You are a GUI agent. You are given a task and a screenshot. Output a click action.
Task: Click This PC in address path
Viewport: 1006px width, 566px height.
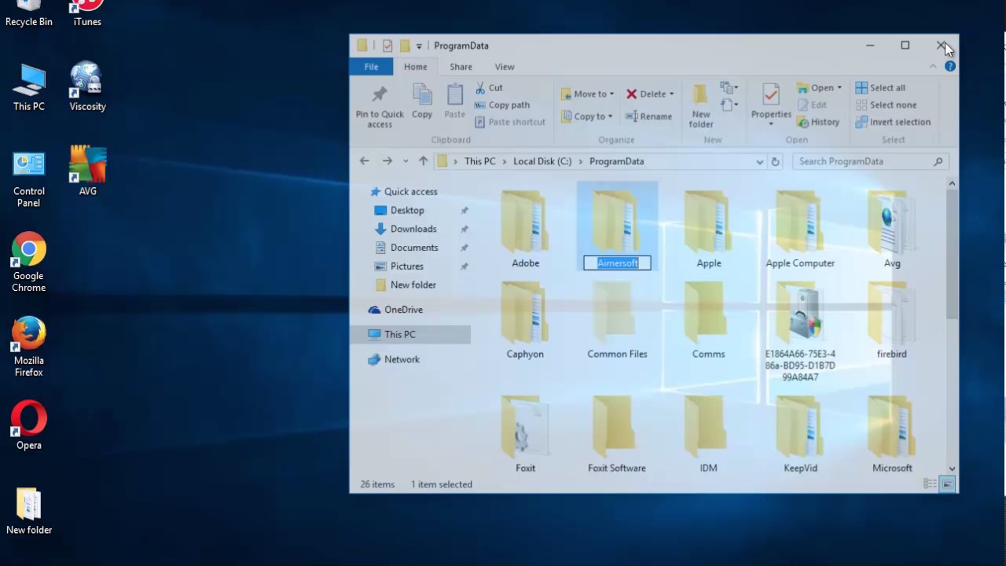pos(479,162)
